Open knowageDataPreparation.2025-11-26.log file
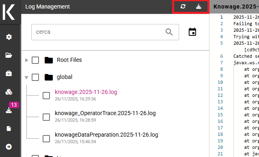The image size is (259, 157). pyautogui.click(x=106, y=135)
